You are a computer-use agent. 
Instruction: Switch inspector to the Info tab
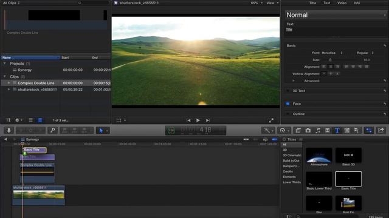[x=357, y=3]
